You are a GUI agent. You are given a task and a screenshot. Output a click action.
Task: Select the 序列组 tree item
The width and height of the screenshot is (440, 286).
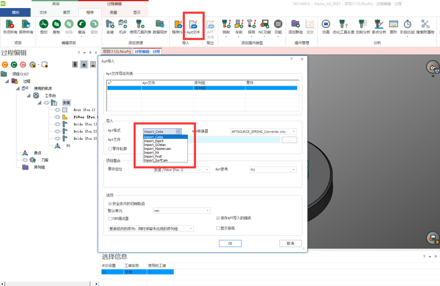pos(39,167)
